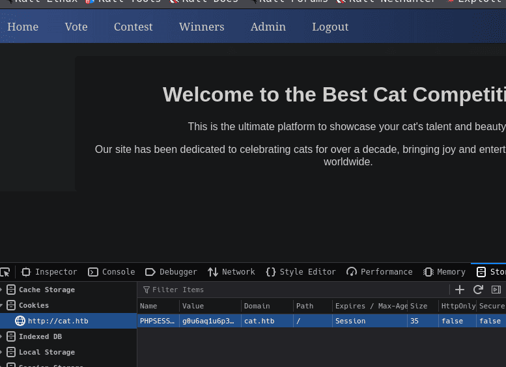This screenshot has height=367, width=506.
Task: Click the filter funnel icon
Action: 147,290
